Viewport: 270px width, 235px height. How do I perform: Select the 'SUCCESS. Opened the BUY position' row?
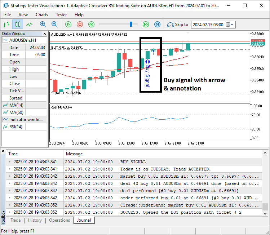[134, 212]
